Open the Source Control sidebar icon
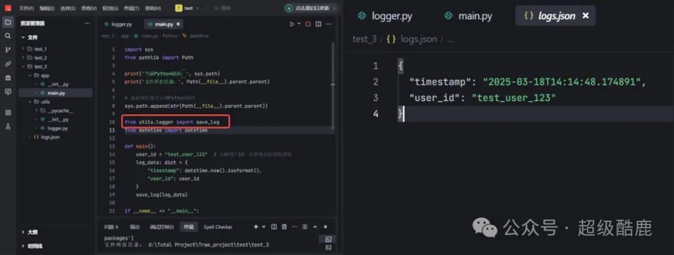Viewport: 674px width, 255px height. 8,50
